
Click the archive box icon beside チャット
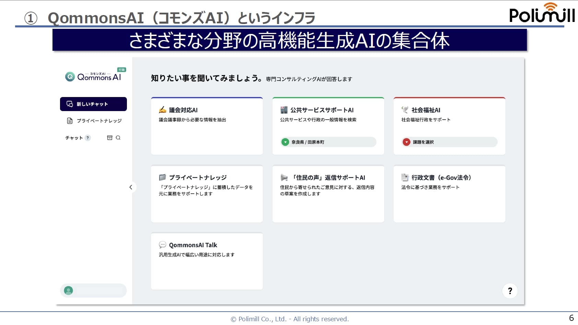click(x=110, y=138)
